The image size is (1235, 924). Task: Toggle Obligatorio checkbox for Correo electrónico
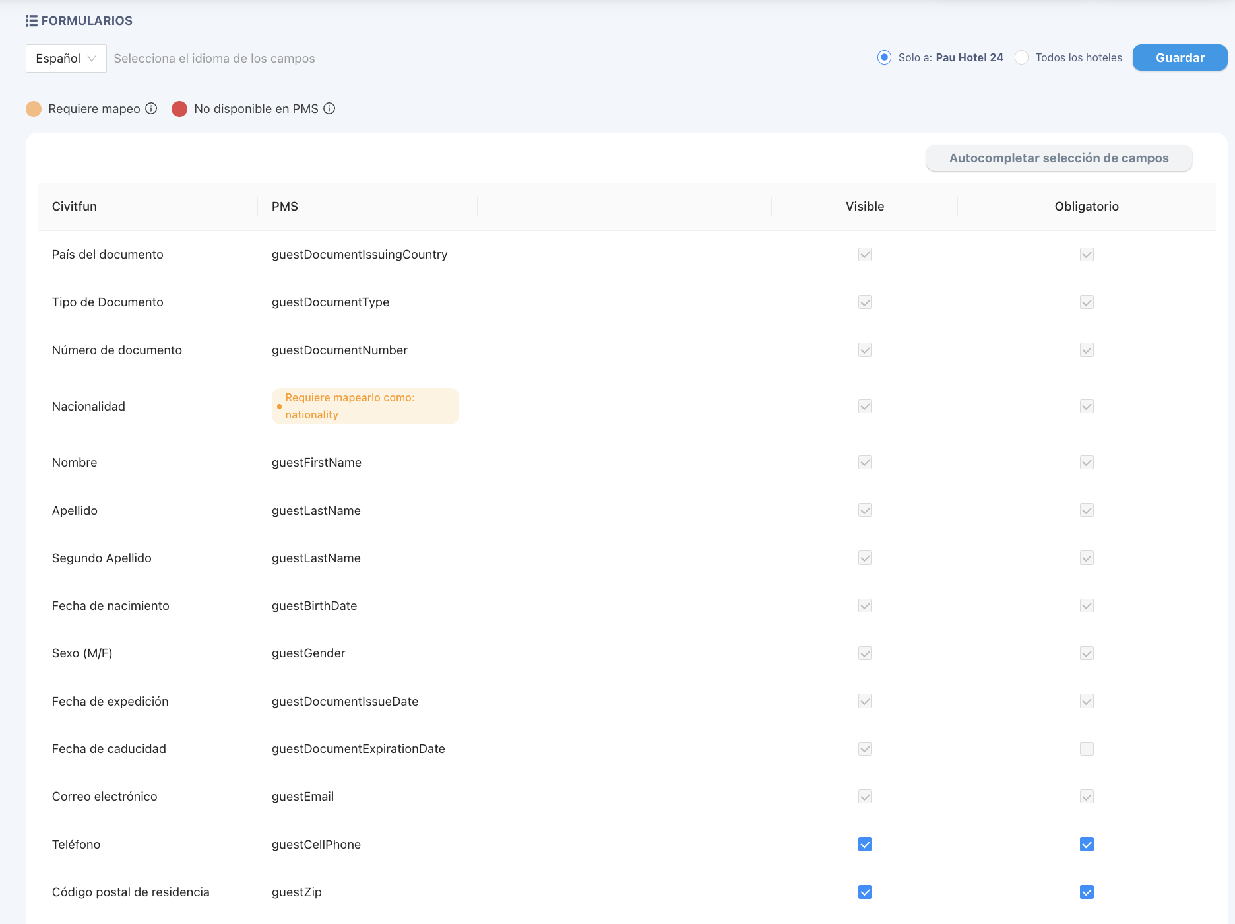[x=1087, y=797]
